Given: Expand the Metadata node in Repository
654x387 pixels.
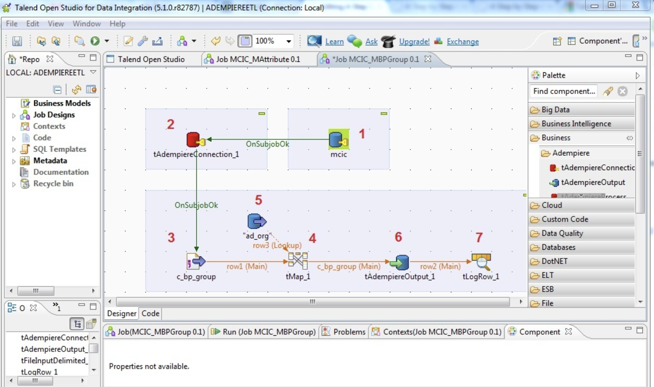Looking at the screenshot, I should (x=13, y=161).
